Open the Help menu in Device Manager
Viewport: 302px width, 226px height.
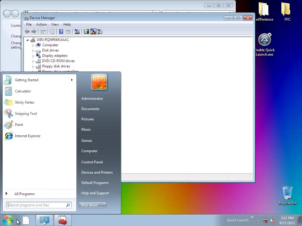pyautogui.click(x=67, y=24)
